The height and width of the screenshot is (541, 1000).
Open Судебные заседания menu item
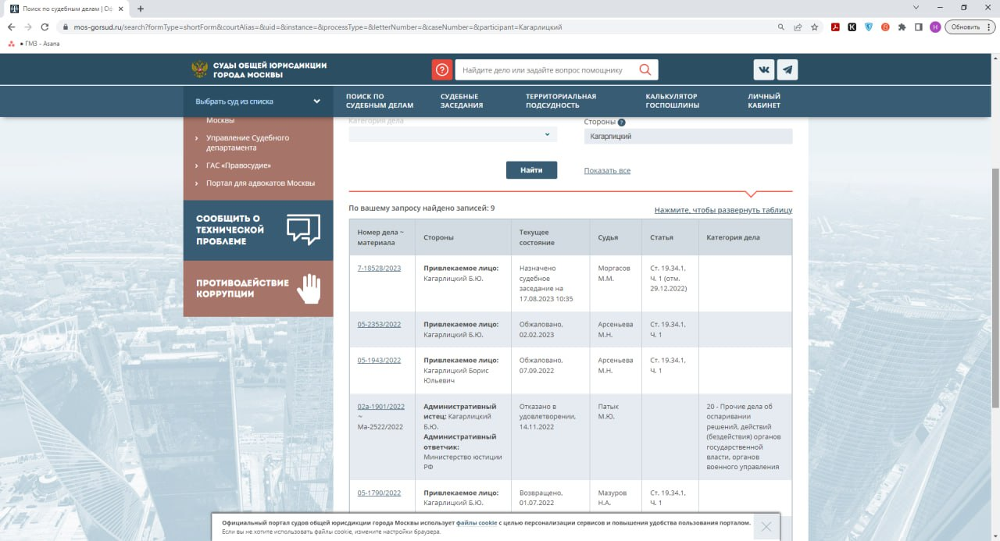coord(462,101)
